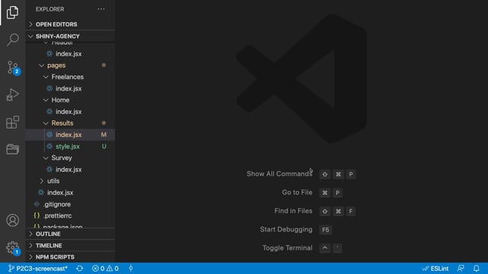
Task: Collapse the Results folder
Action: pyautogui.click(x=70, y=123)
